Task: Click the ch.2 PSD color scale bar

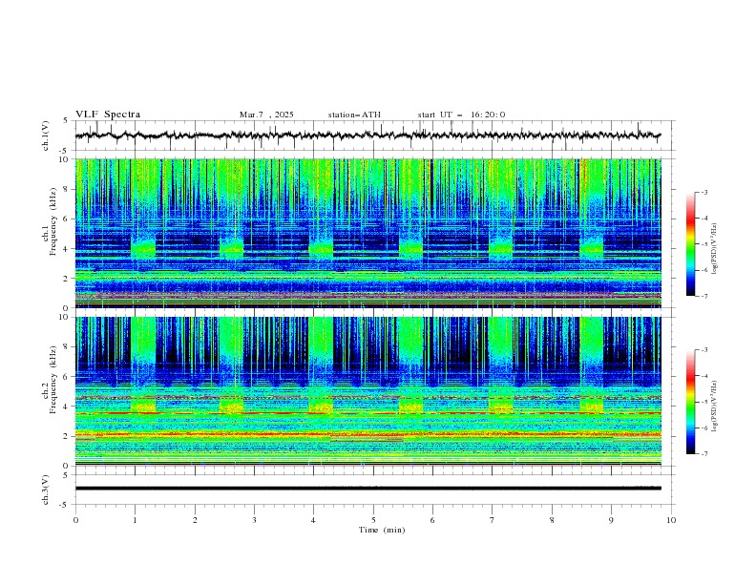Action: click(x=690, y=402)
